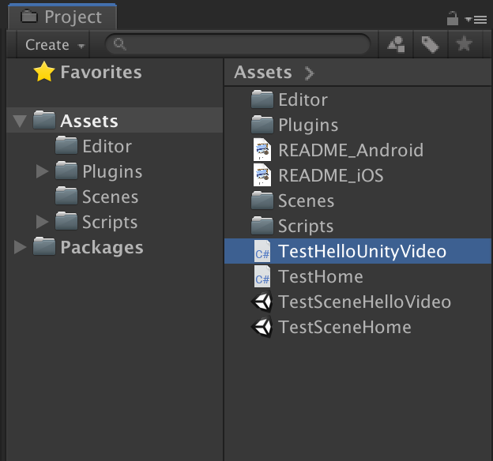
Task: Toggle the Project panel lock icon
Action: [x=453, y=18]
